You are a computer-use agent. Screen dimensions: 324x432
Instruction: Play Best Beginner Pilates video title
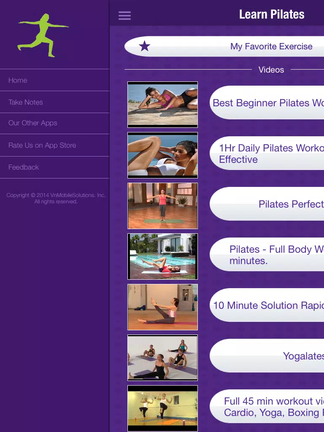click(267, 103)
